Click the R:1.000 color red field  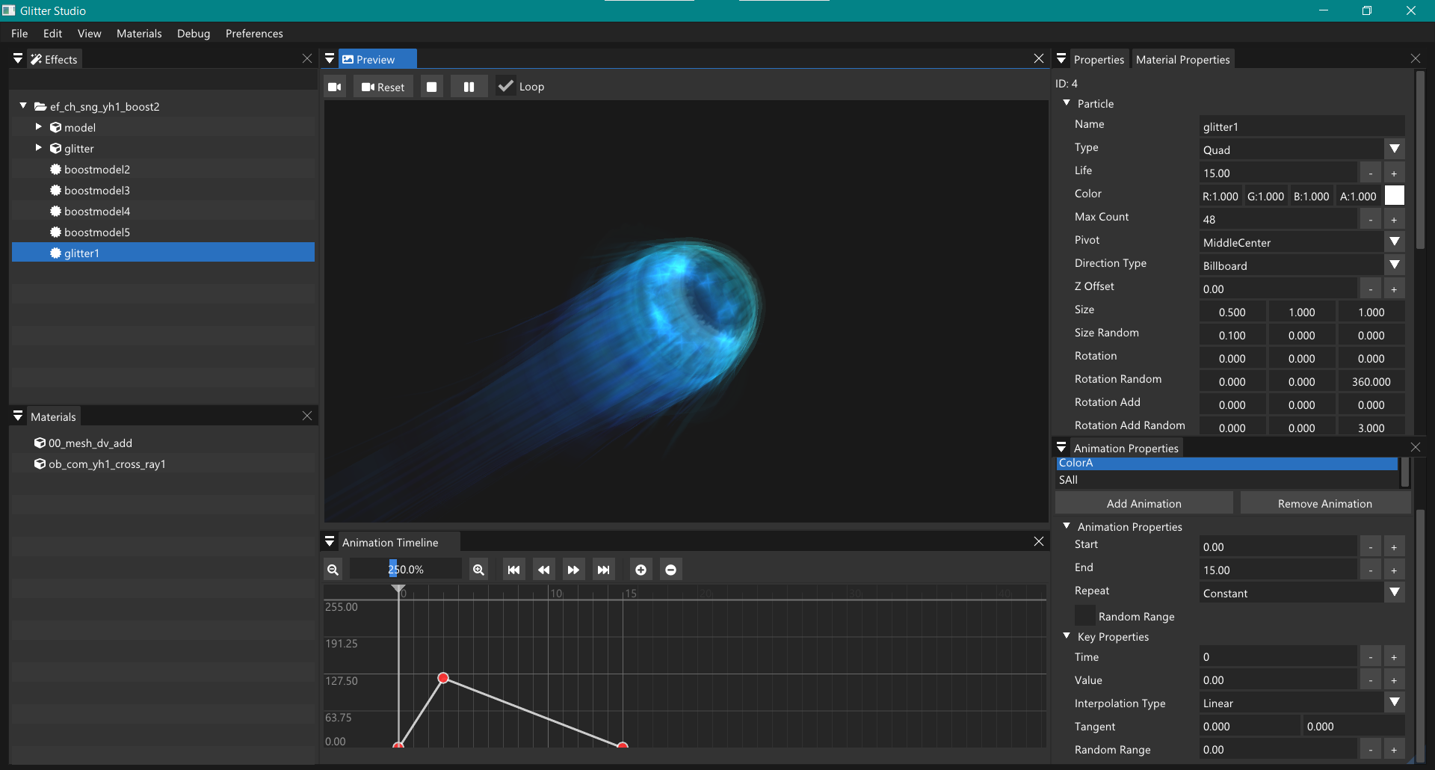1220,196
